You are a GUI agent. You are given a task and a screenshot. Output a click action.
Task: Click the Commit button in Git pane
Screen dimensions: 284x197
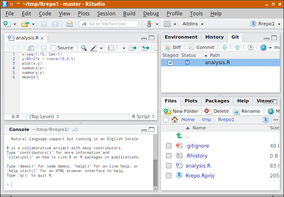(x=201, y=48)
